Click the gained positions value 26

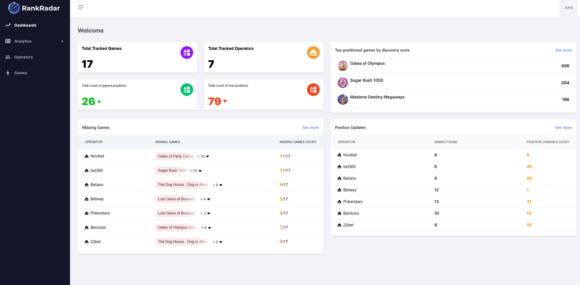[x=88, y=101]
